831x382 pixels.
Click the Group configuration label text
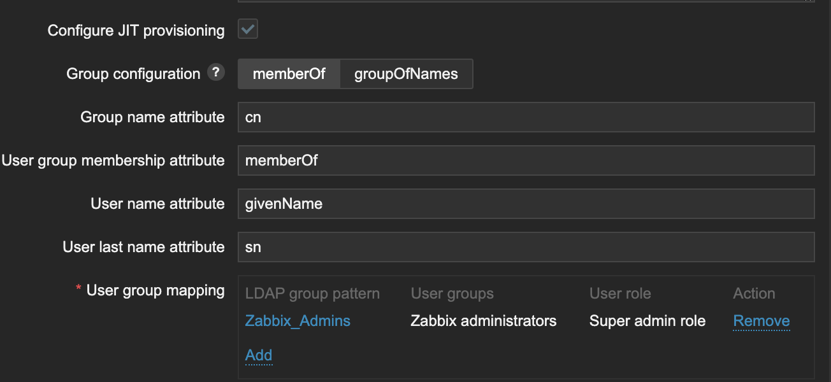(x=133, y=74)
